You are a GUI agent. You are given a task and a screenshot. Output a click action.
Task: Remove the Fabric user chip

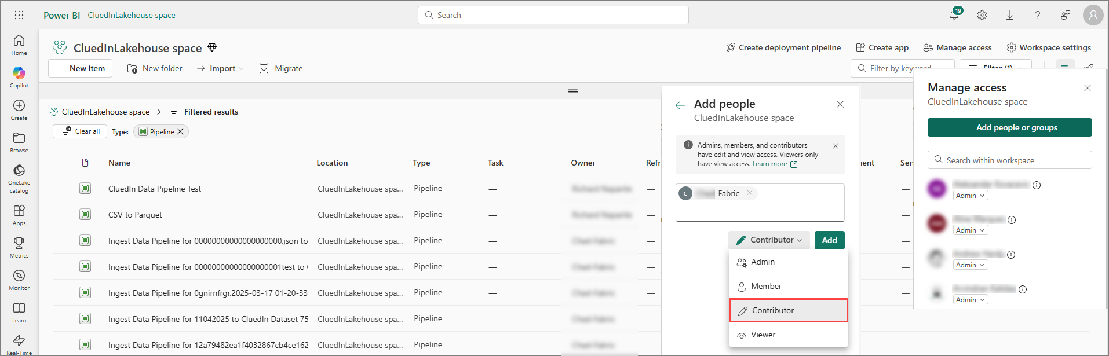[750, 193]
